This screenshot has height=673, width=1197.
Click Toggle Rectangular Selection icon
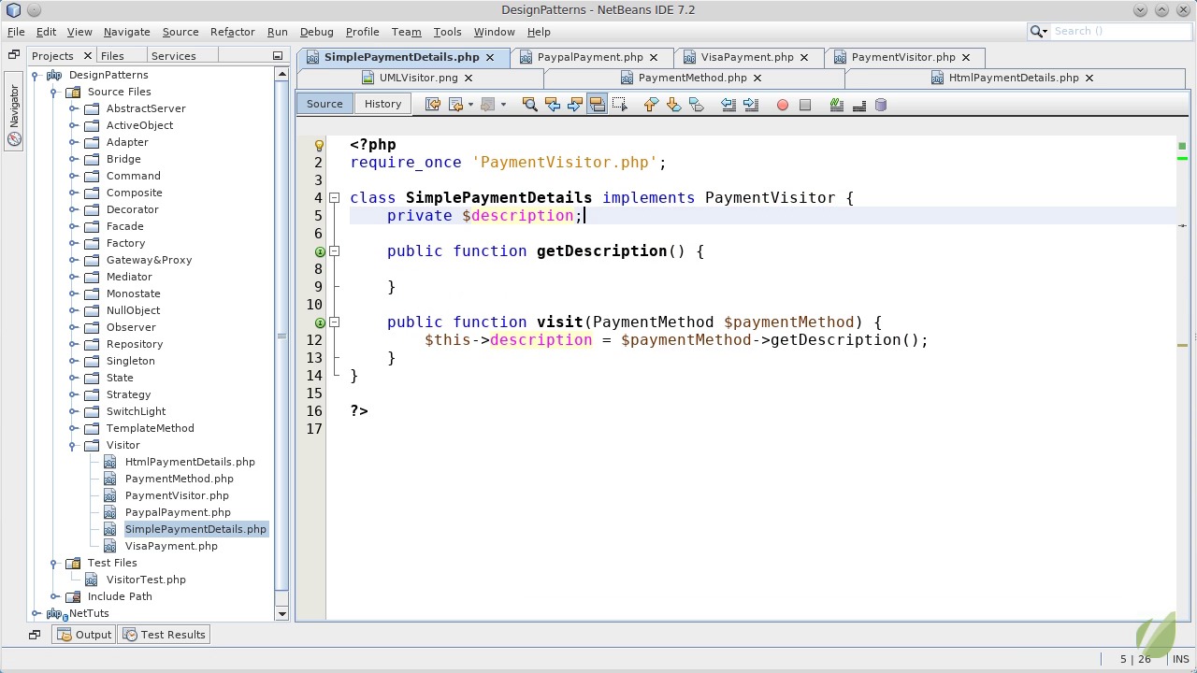(619, 105)
